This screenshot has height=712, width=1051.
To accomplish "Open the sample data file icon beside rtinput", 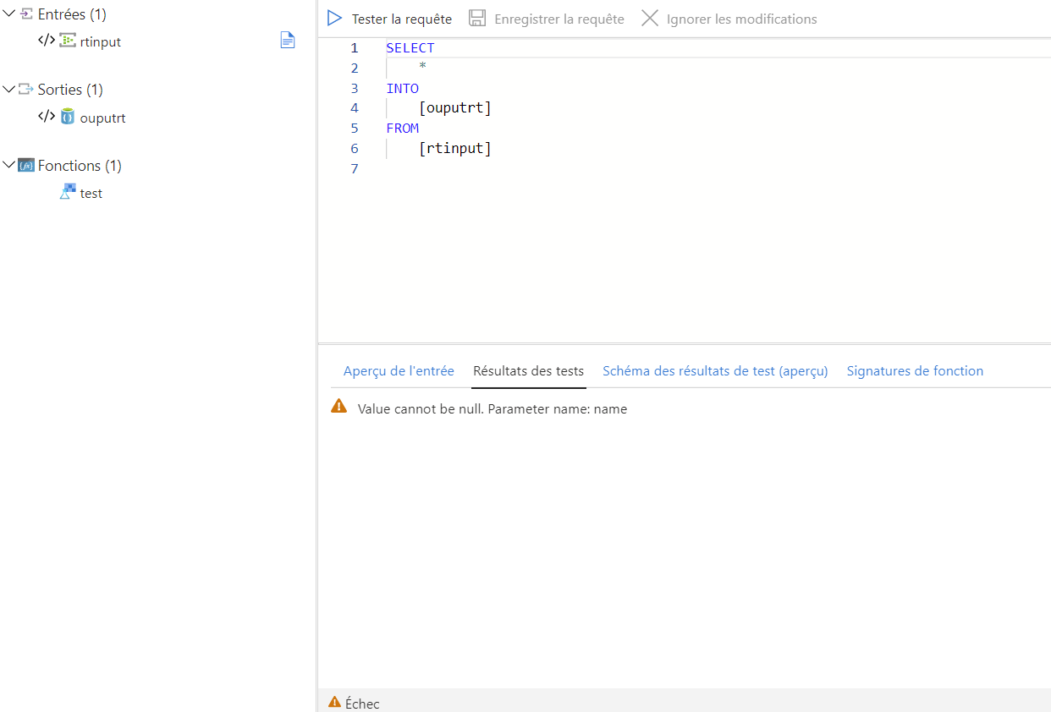I will click(x=288, y=40).
